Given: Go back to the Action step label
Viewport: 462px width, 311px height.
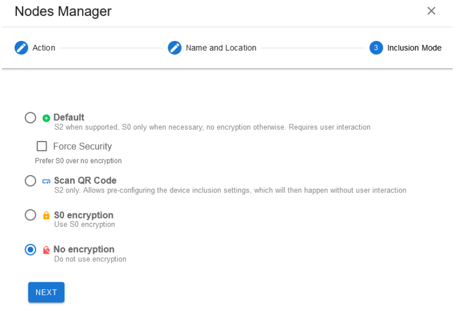Looking at the screenshot, I should [44, 48].
